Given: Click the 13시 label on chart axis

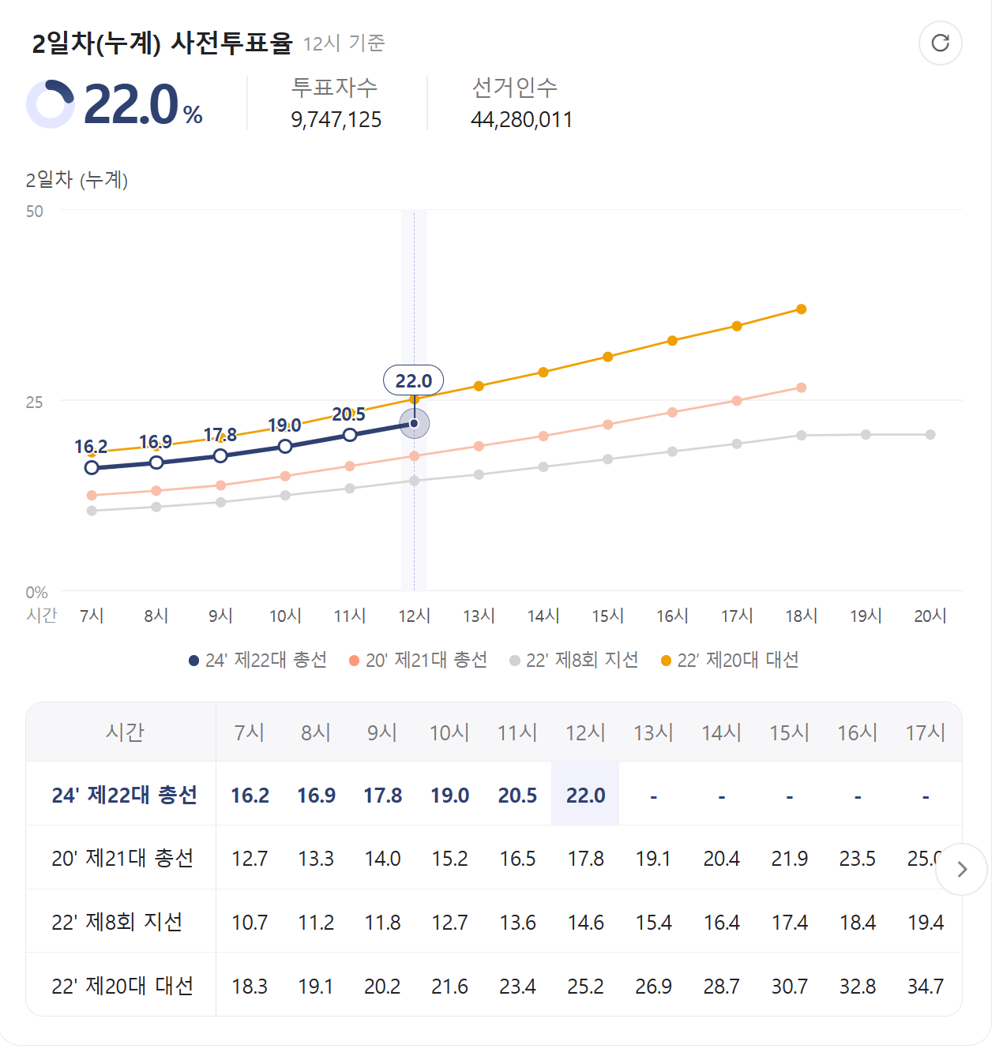Looking at the screenshot, I should [479, 616].
